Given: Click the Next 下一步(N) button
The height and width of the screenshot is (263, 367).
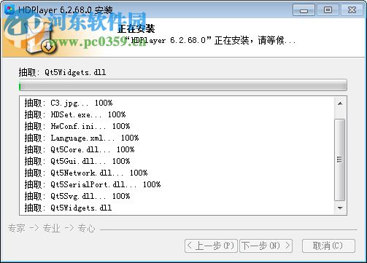Looking at the screenshot, I should 266,246.
